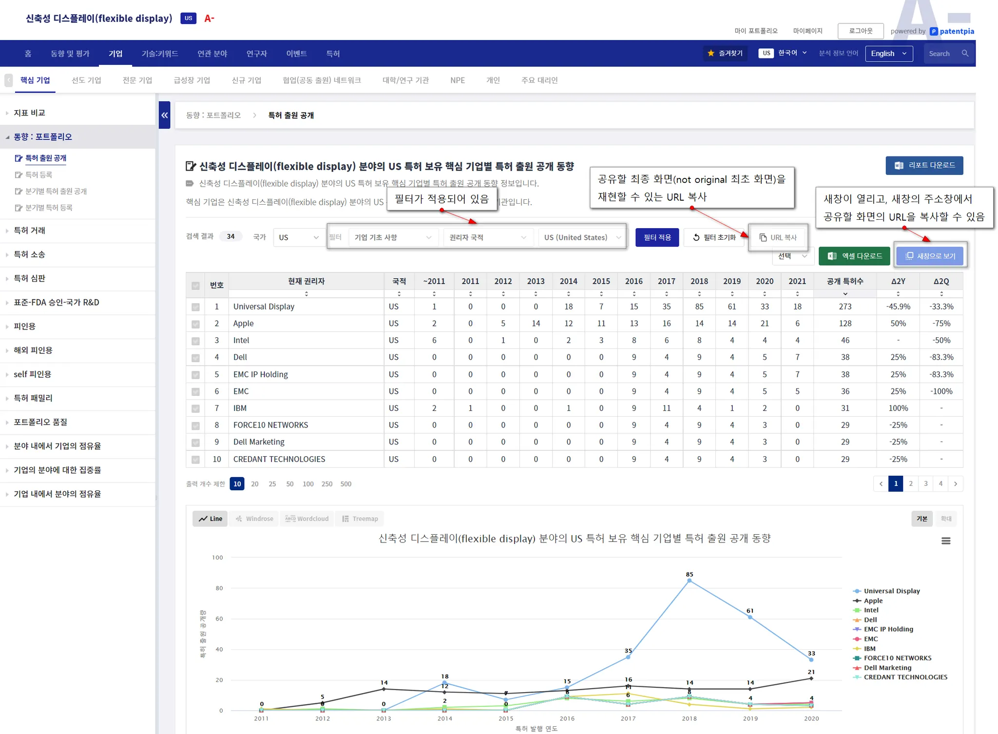Switch chart to Windrose view
Viewport: 998px width, 734px height.
click(x=254, y=519)
